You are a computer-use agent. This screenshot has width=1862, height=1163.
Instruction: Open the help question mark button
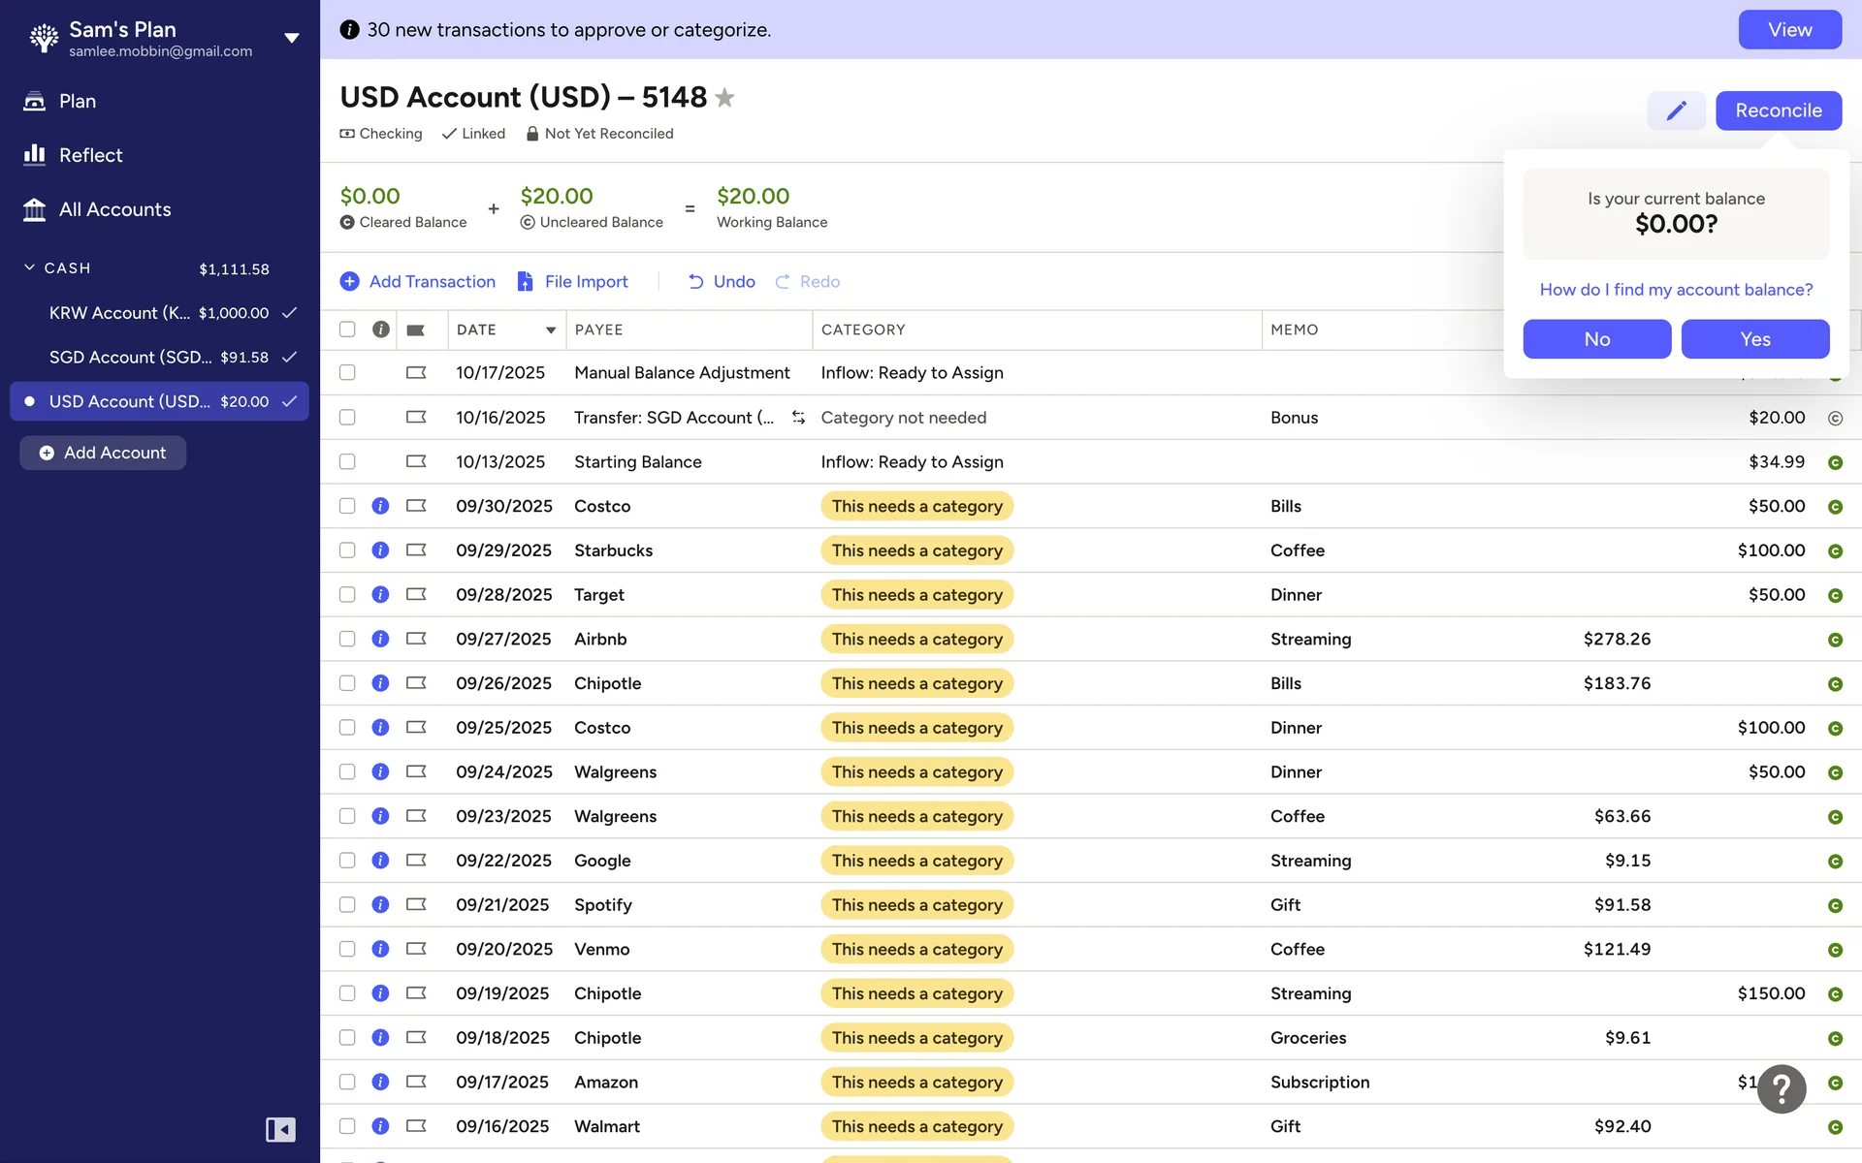[1782, 1089]
